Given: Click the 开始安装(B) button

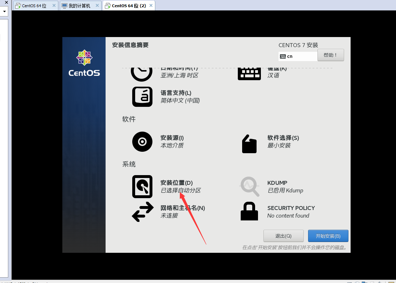Looking at the screenshot, I should click(x=328, y=236).
